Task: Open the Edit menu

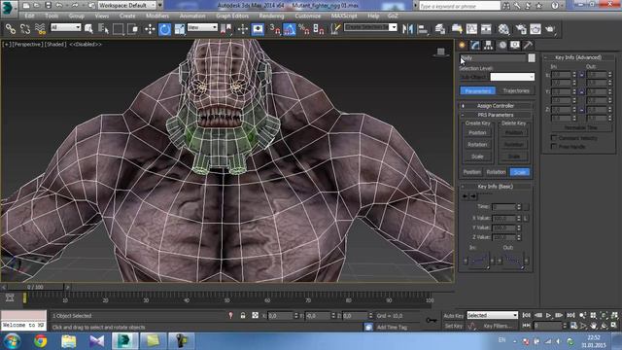Action: (30, 16)
